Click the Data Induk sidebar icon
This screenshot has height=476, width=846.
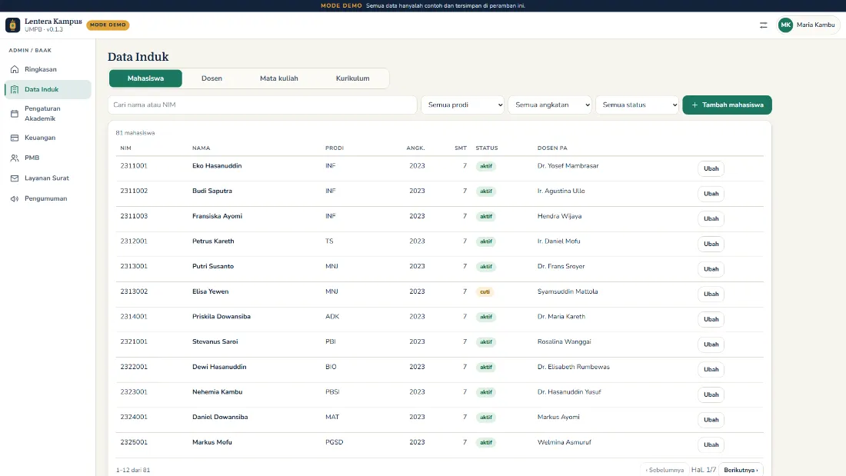point(15,90)
